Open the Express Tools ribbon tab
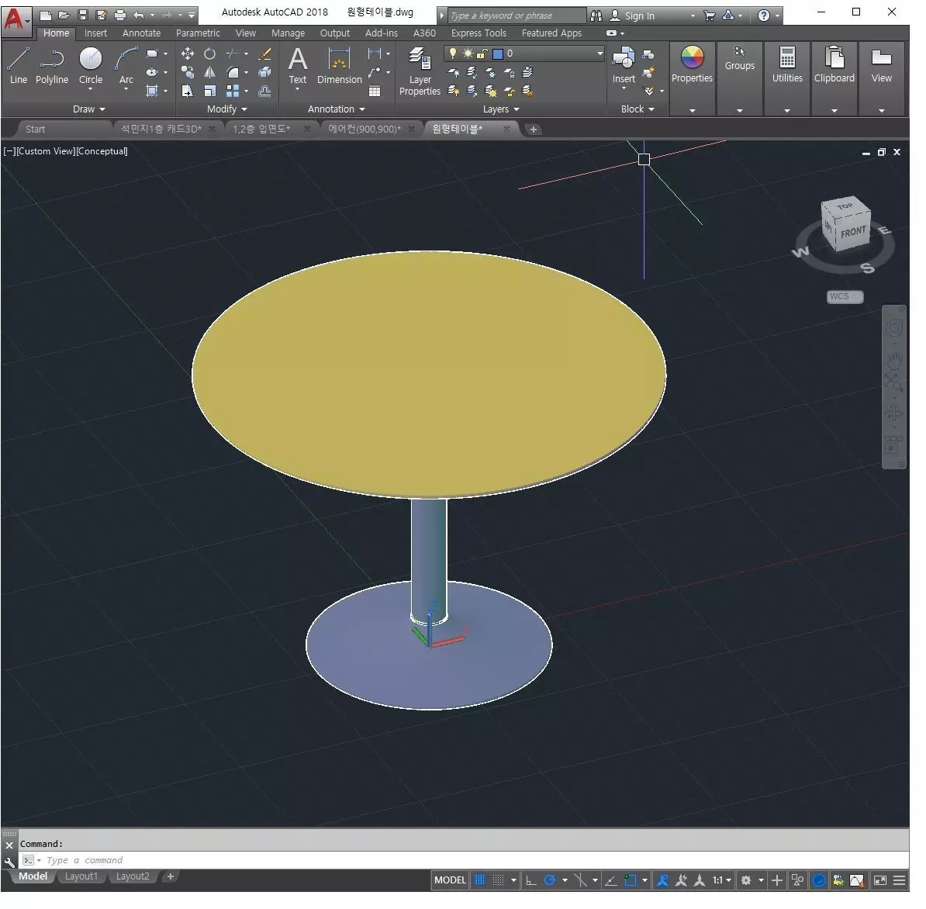926x909 pixels. tap(479, 33)
